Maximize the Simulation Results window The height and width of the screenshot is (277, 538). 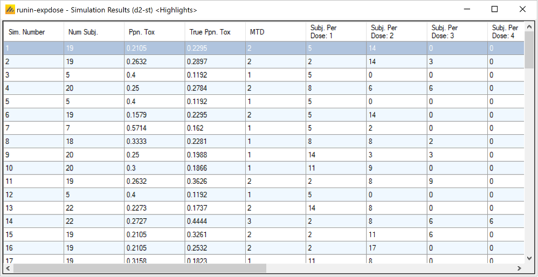tap(494, 9)
